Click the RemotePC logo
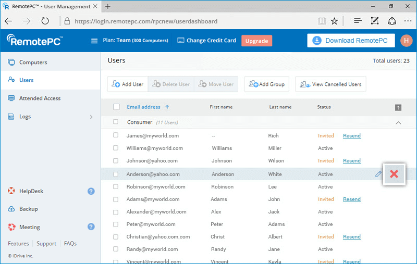Image resolution: width=417 pixels, height=264 pixels. (34, 41)
